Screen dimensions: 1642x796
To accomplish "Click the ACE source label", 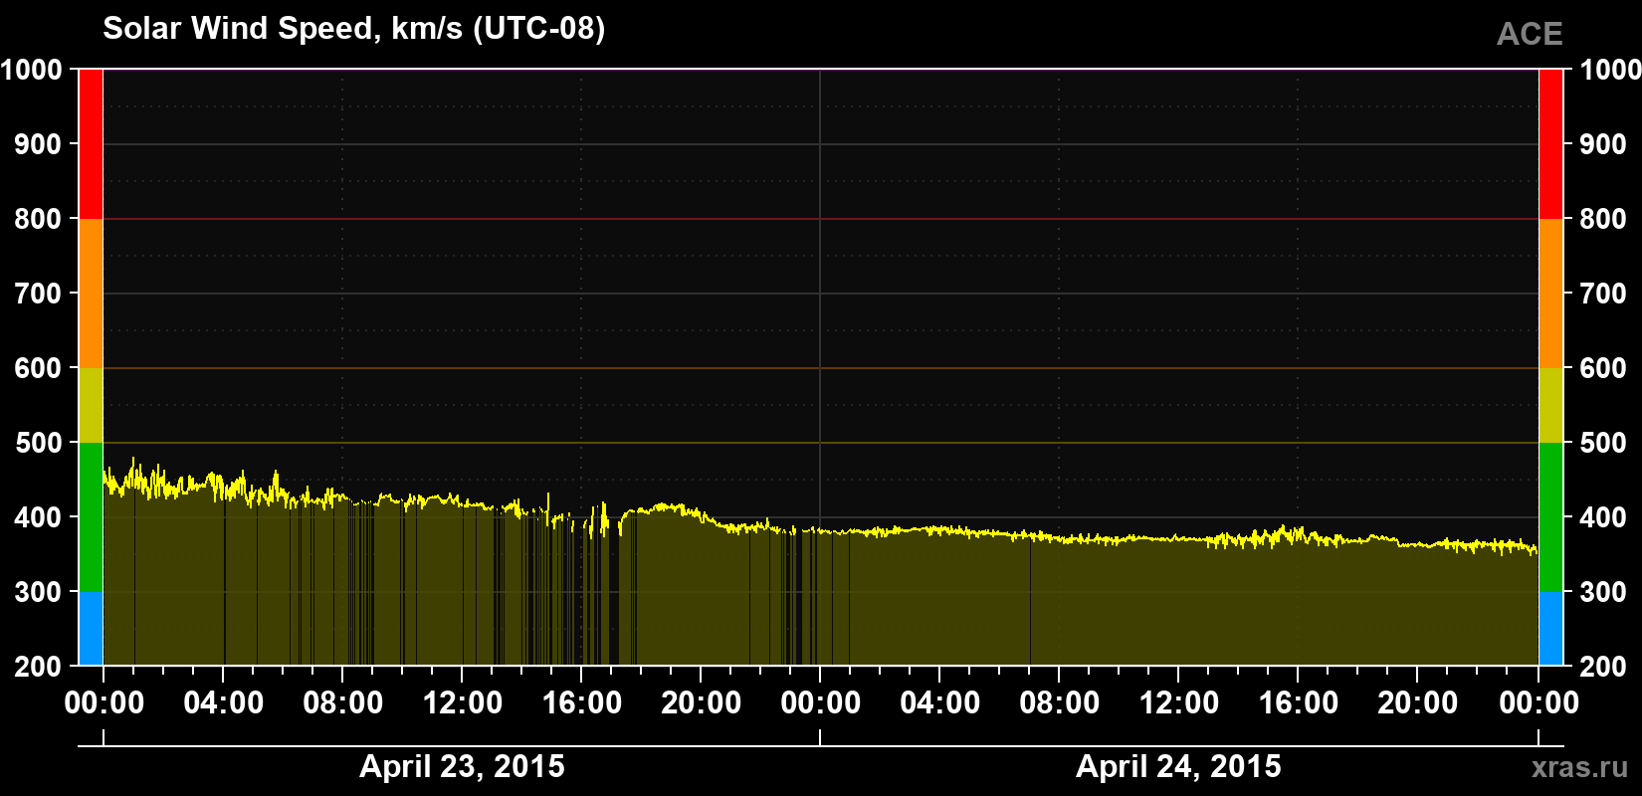I will point(1530,34).
